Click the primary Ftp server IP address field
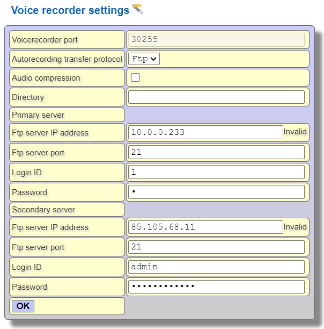Screen dimensions: 324x329 coord(205,132)
